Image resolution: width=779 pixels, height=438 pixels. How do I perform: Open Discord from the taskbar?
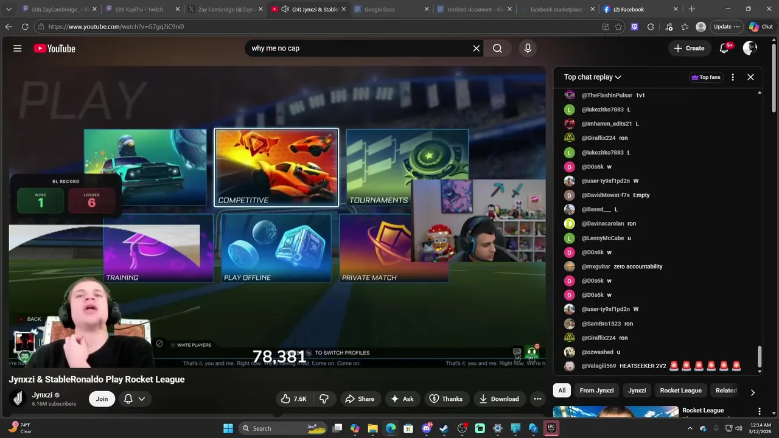click(x=426, y=428)
